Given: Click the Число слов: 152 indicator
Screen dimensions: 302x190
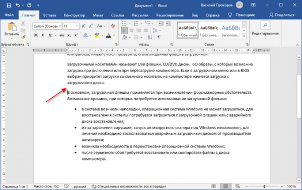Looking at the screenshot, I should (46, 186).
